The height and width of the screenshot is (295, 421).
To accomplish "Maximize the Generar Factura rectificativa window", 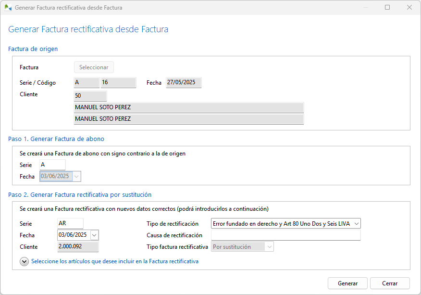I will [x=387, y=8].
